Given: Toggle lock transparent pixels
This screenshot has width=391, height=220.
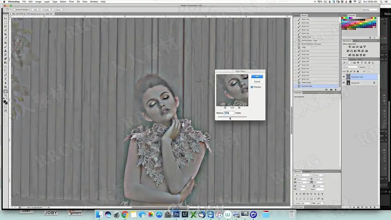Looking at the screenshot, I should [x=348, y=71].
